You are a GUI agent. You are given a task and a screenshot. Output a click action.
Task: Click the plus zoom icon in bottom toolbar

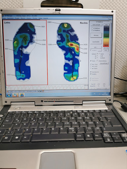coord(41,91)
